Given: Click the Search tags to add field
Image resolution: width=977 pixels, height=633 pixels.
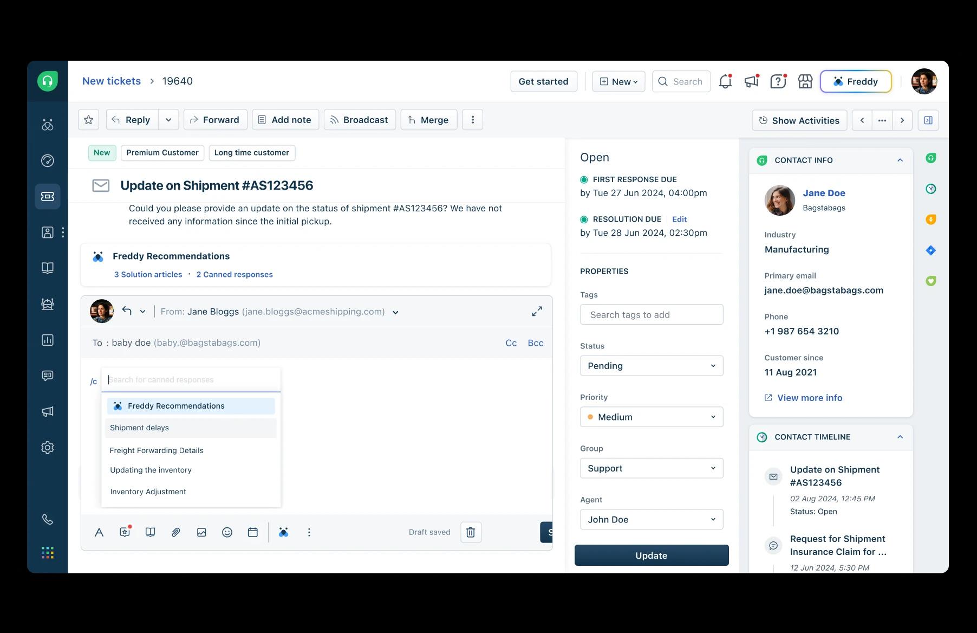Looking at the screenshot, I should [652, 314].
